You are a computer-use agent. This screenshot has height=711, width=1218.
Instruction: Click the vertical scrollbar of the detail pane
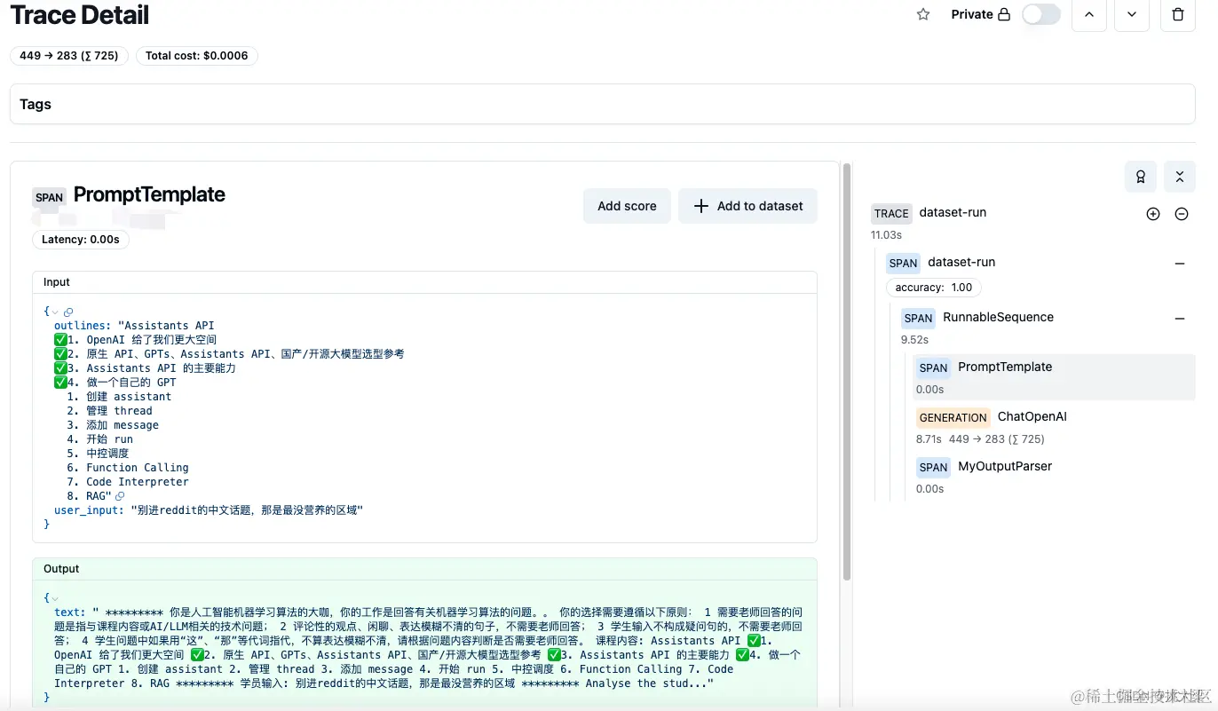(847, 373)
